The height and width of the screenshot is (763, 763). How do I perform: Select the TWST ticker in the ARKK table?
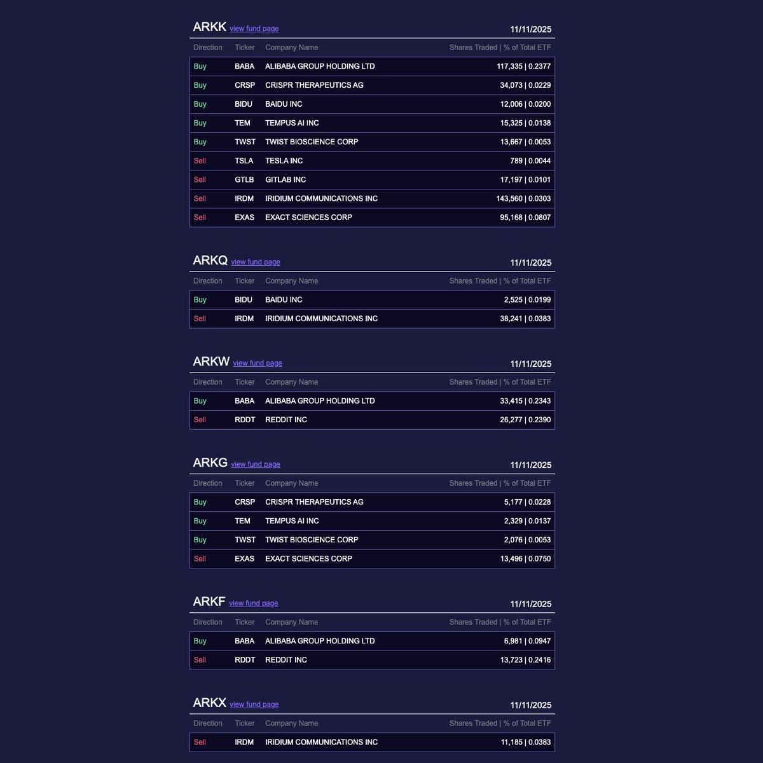(x=245, y=142)
